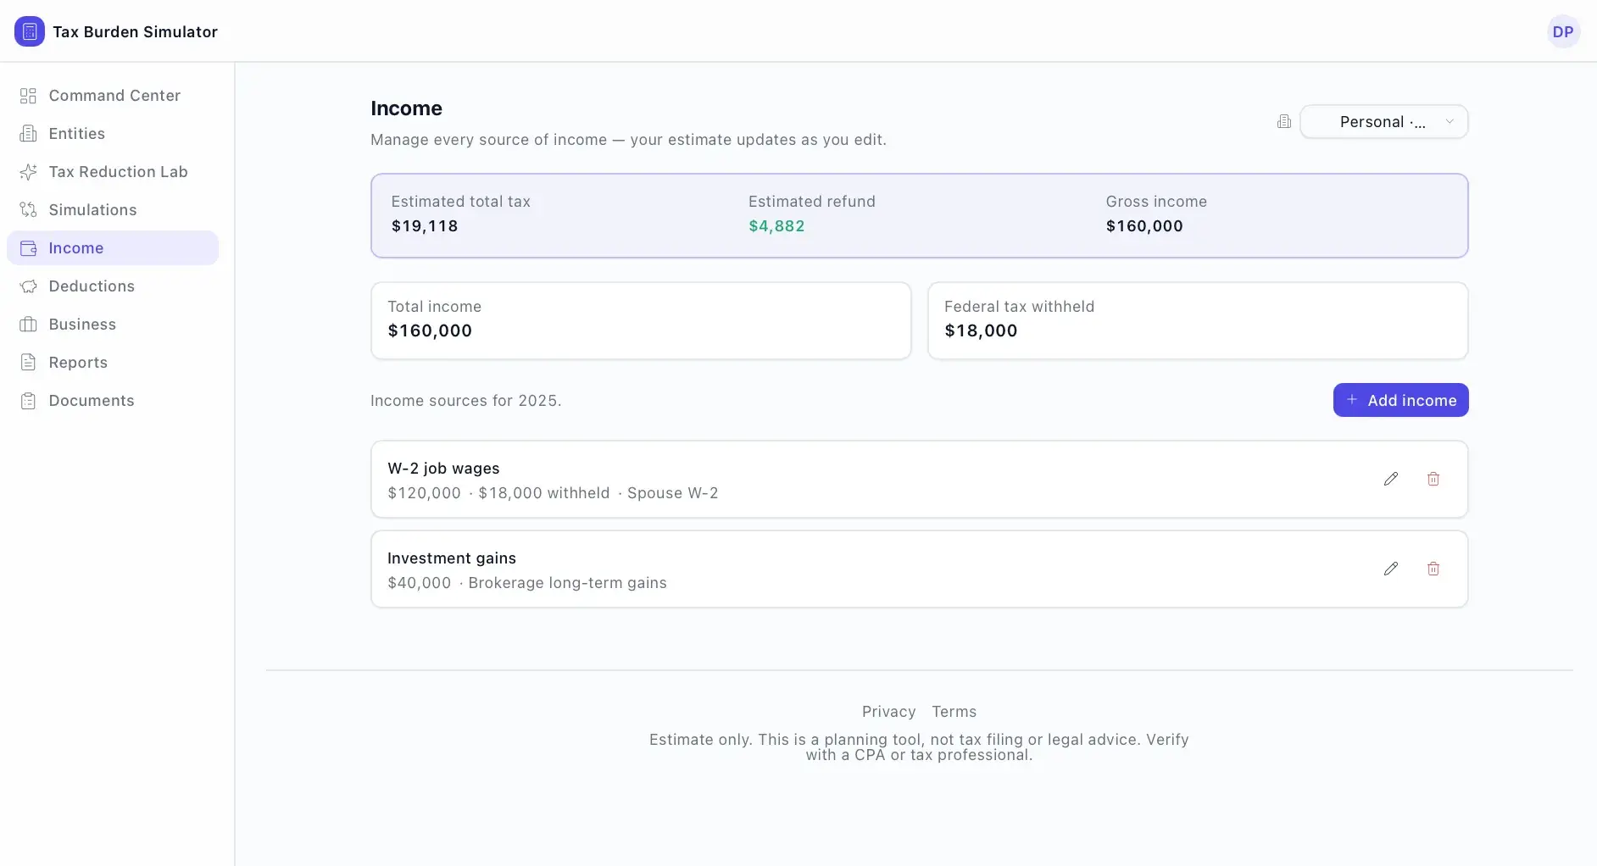Image resolution: width=1597 pixels, height=866 pixels.
Task: Select the W-2 job wages title
Action: click(x=443, y=469)
